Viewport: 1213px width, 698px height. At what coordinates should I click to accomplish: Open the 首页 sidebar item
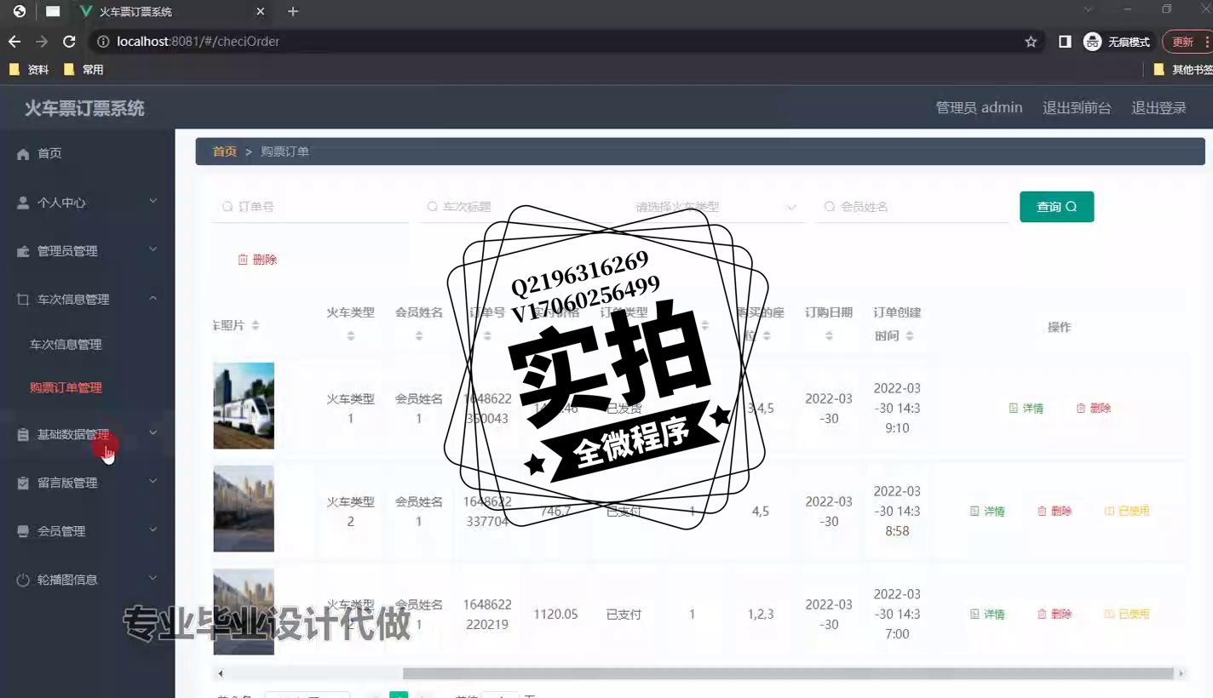[87, 153]
